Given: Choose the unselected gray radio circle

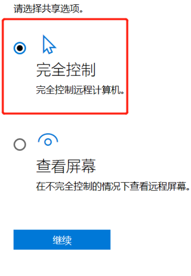Looking at the screenshot, I should tap(20, 145).
